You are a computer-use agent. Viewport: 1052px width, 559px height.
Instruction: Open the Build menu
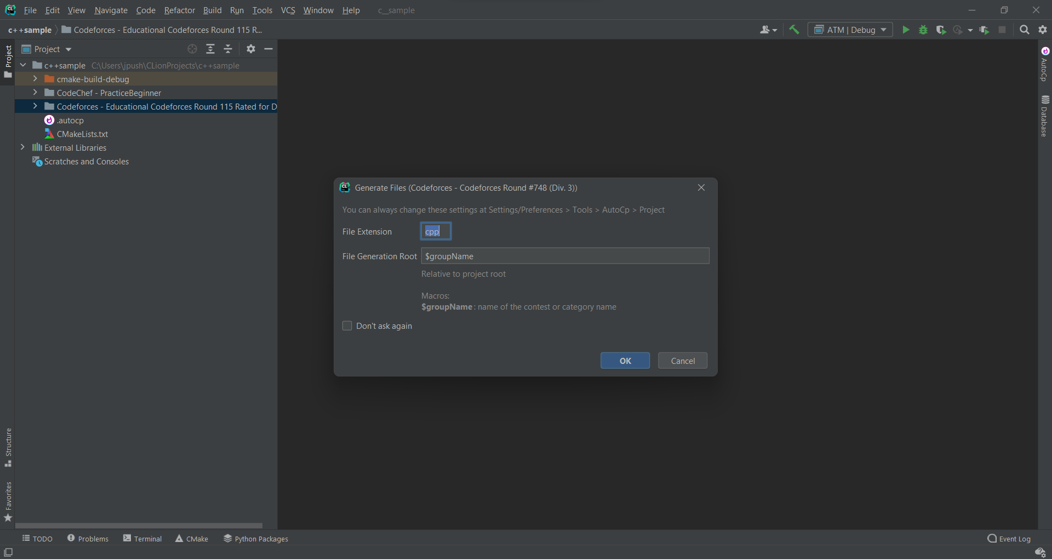tap(213, 10)
